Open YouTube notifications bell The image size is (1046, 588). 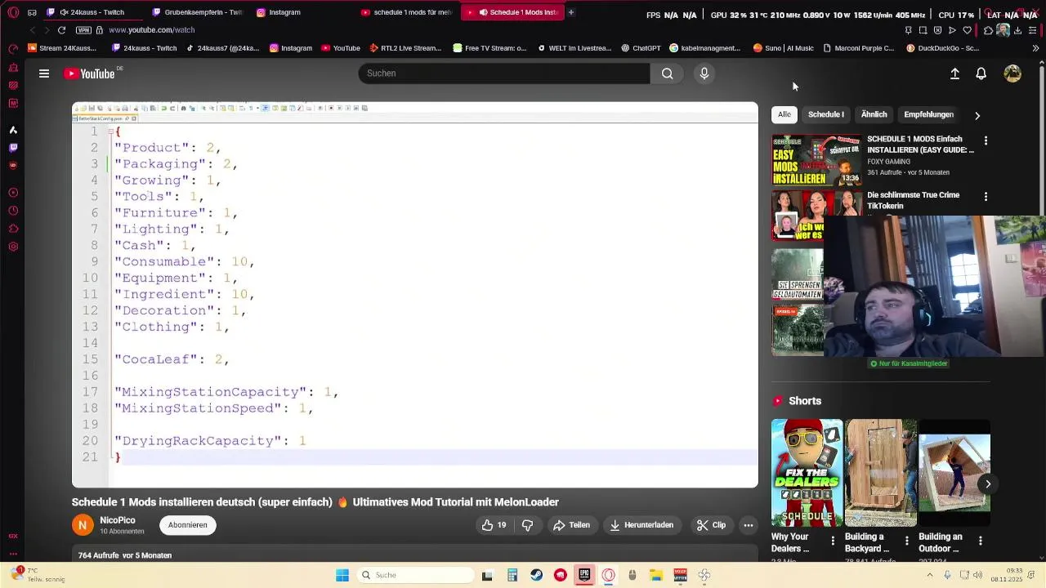[981, 73]
